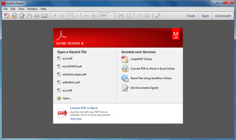Click the pdf icon next to extracted_pages.pdf
Viewport: 236px width, 140px height.
pyautogui.click(x=59, y=74)
